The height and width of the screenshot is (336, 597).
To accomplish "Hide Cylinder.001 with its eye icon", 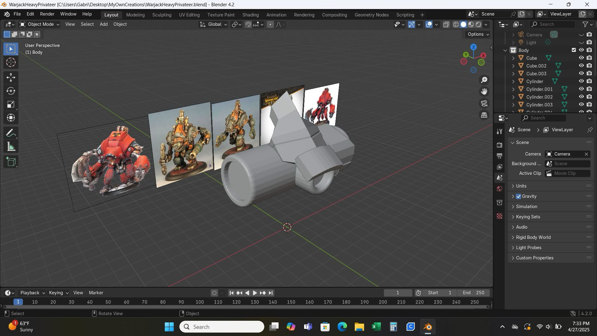I will click(x=581, y=89).
